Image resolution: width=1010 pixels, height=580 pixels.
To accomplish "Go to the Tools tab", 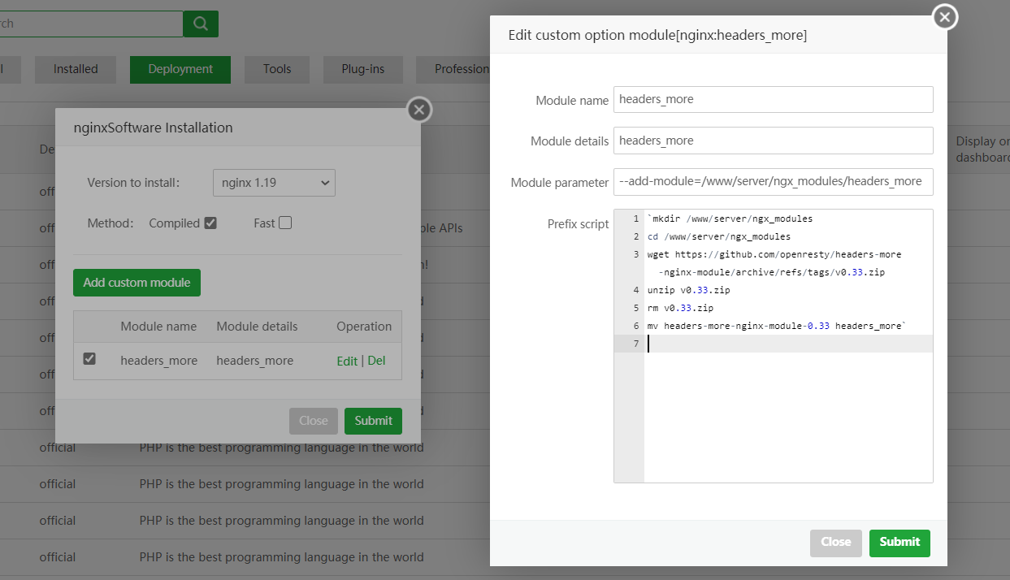I will [277, 69].
